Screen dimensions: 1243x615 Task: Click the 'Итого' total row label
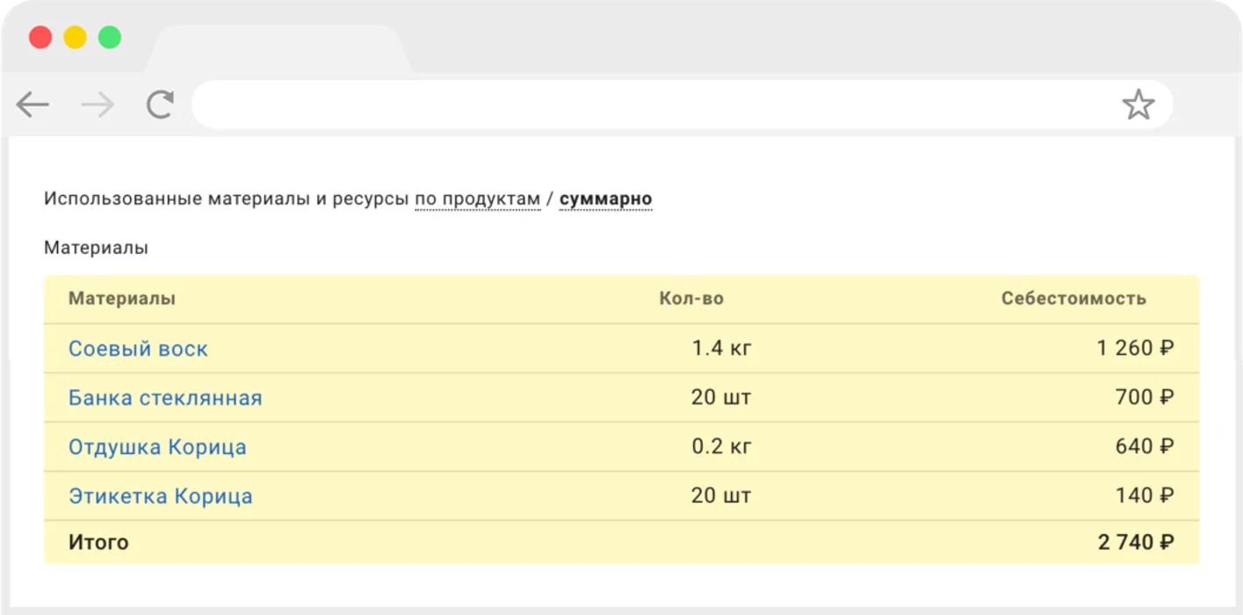click(98, 543)
